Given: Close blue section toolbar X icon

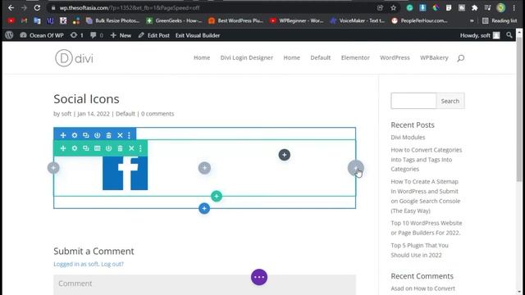Looking at the screenshot, I should [x=120, y=135].
